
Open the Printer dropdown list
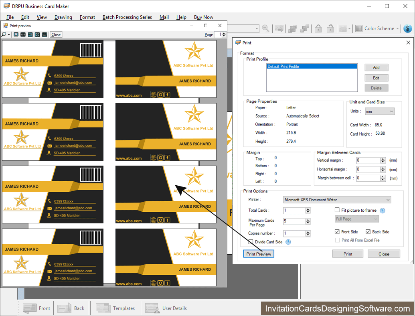pyautogui.click(x=337, y=200)
